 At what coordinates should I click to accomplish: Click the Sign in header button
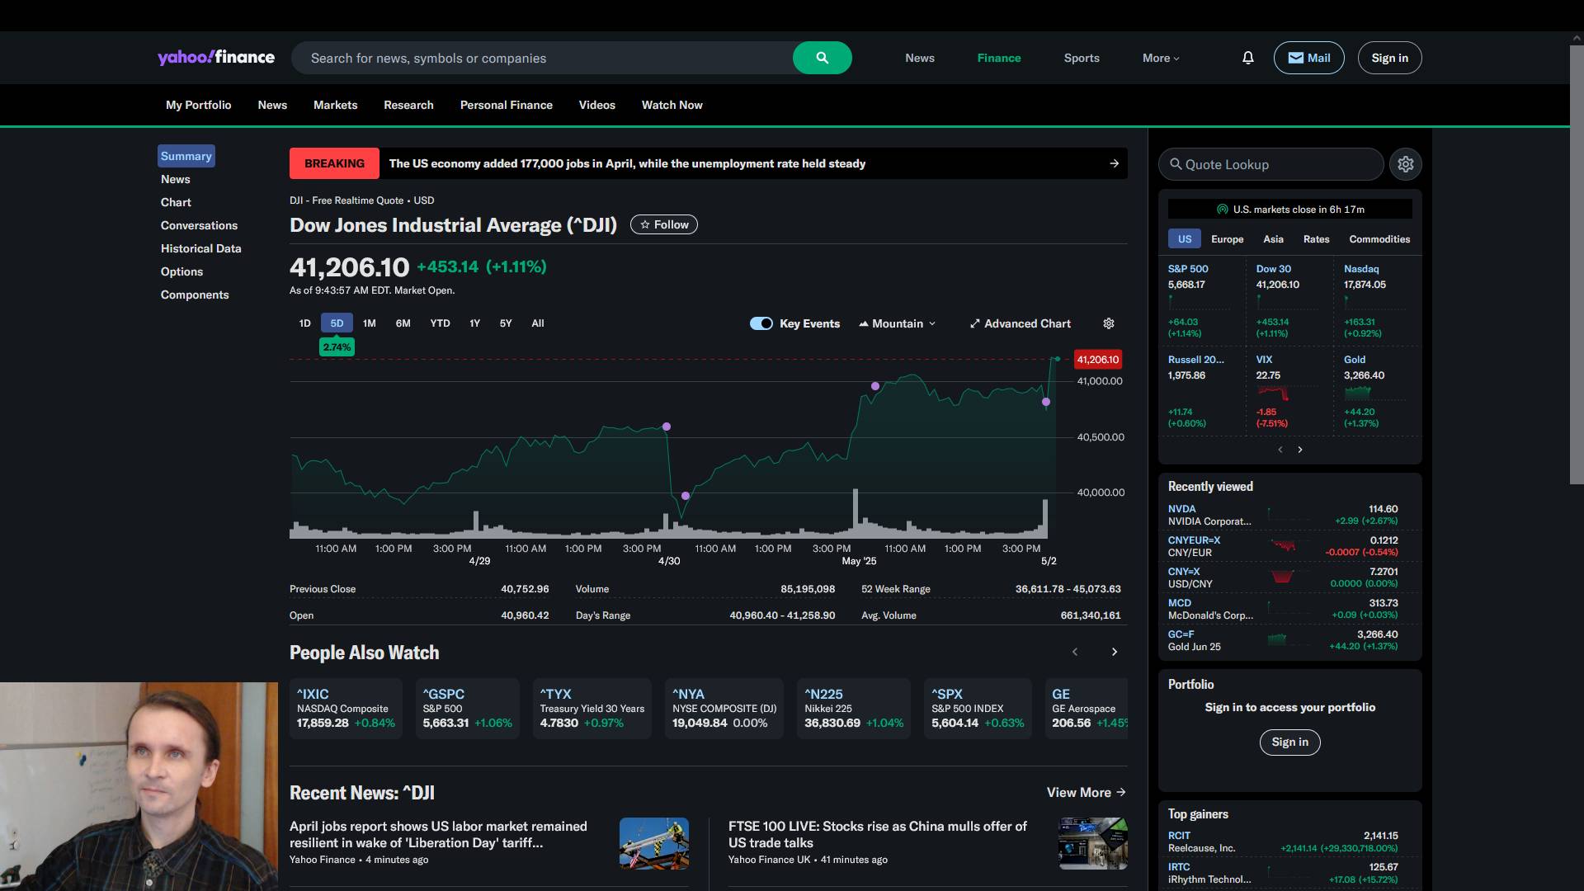[x=1389, y=58]
